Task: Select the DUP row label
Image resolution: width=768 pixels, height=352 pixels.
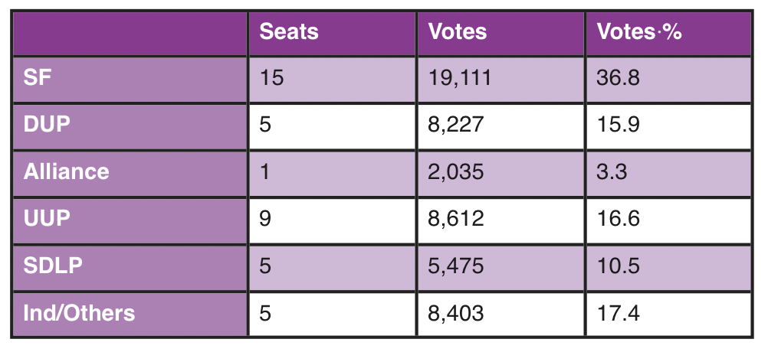Action: pos(47,124)
